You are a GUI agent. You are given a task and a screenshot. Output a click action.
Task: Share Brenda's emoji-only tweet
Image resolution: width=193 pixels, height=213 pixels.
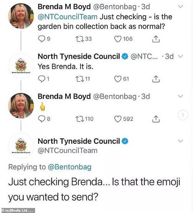156,119
